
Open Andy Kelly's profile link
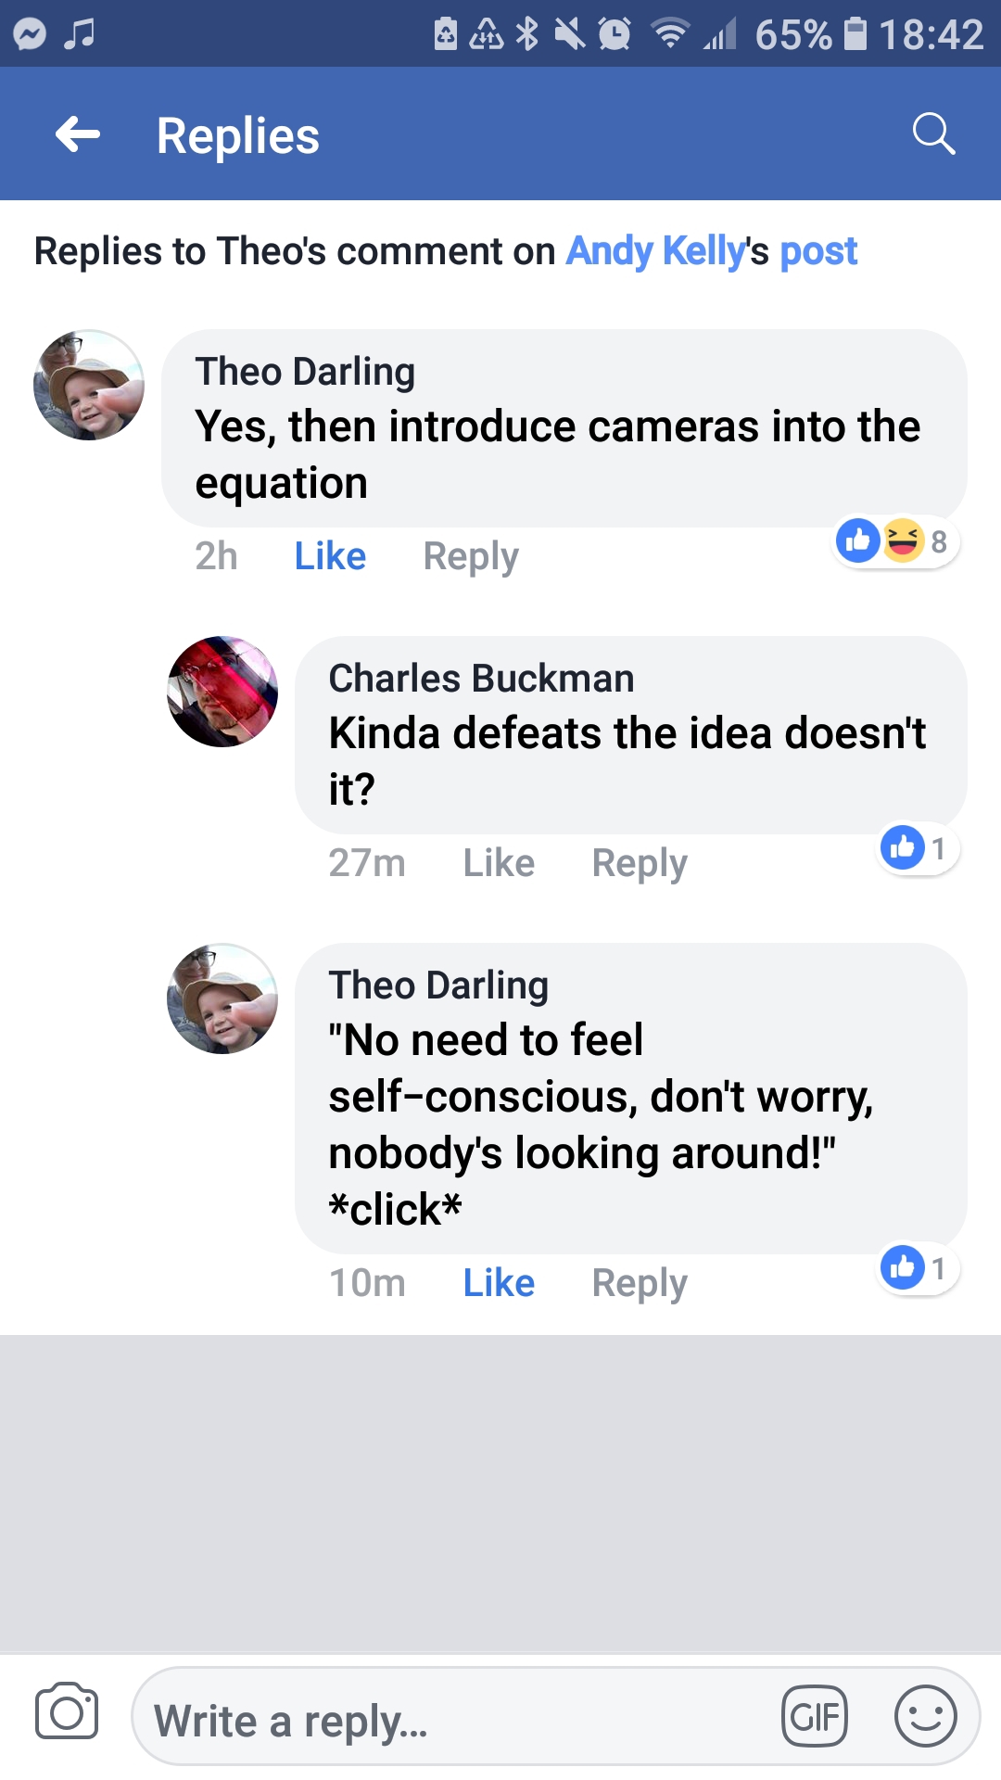click(x=655, y=251)
